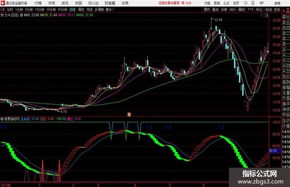Click the mobile phone icon
Image resolution: width=290 pixels, height=187 pixels.
pyautogui.click(x=253, y=3)
